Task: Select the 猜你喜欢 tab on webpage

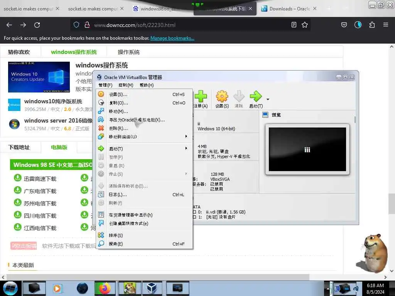Action: click(19, 52)
